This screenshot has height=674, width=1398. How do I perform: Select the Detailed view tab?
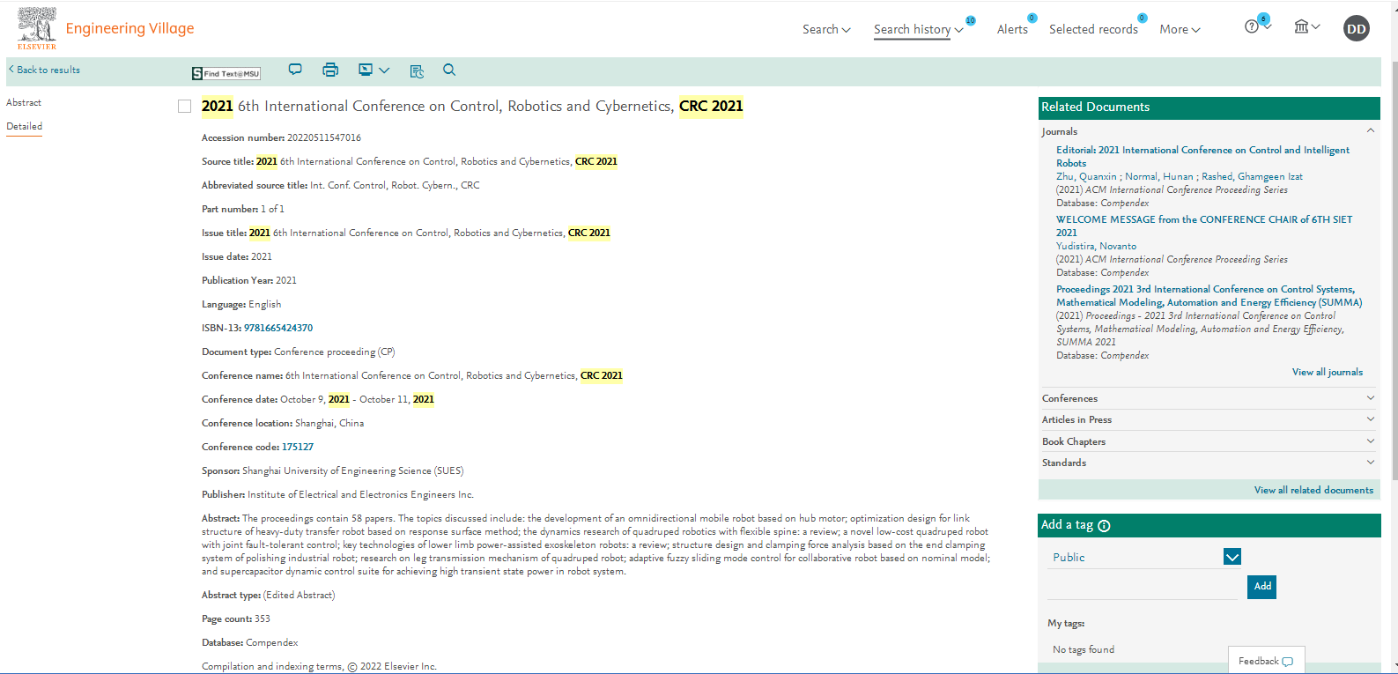(25, 126)
